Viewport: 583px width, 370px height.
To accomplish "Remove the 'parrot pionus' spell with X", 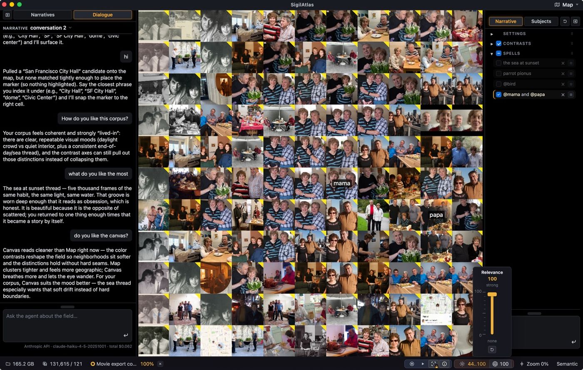I will pyautogui.click(x=563, y=74).
